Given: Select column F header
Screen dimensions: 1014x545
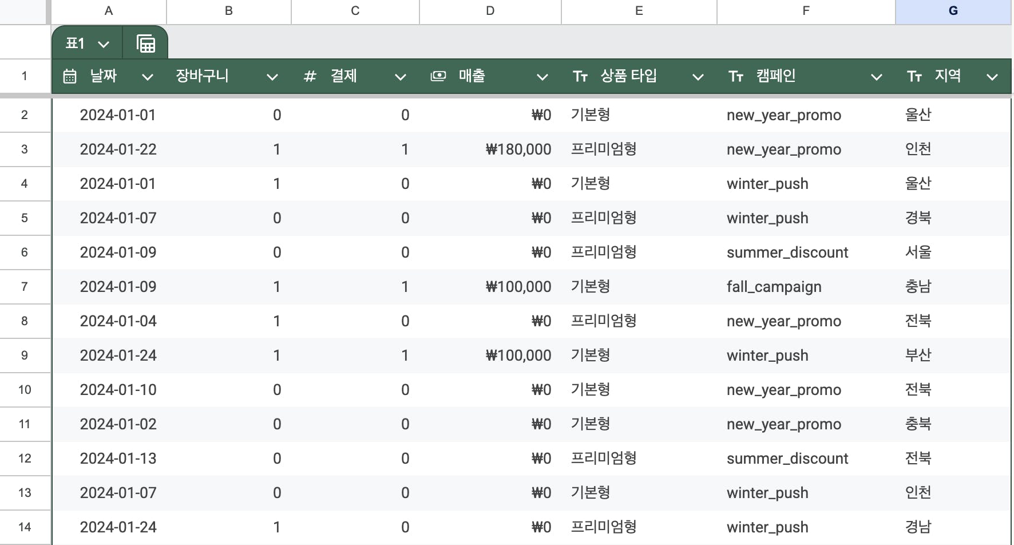Looking at the screenshot, I should click(x=806, y=11).
